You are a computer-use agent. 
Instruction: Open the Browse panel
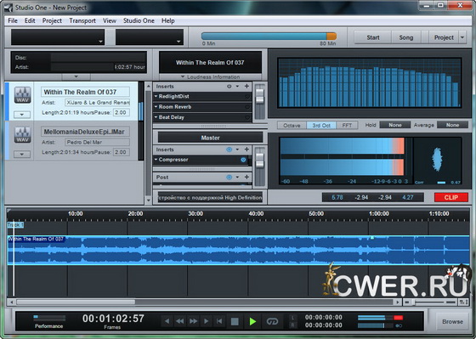[452, 321]
